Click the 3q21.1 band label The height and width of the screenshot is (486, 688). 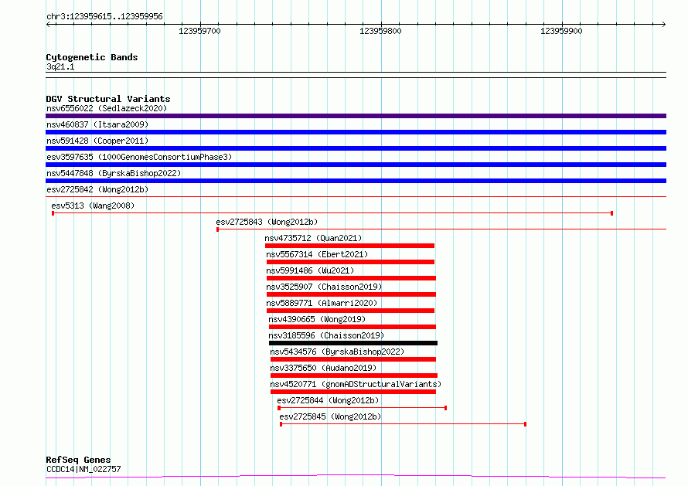coord(60,66)
